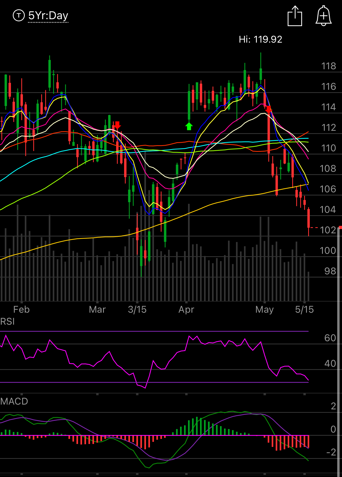Tap the MACD 2 level label
The image size is (342, 477).
[x=333, y=406]
